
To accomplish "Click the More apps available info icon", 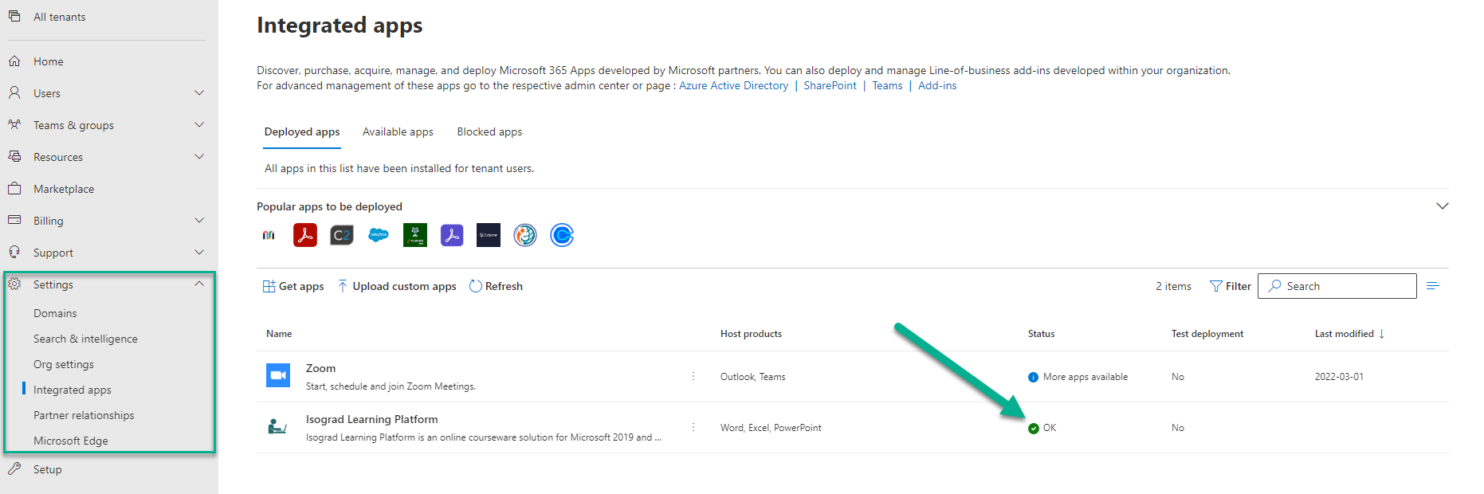I will pos(1034,378).
